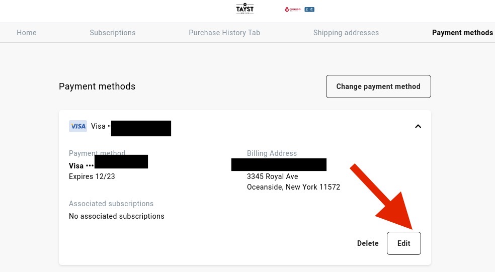Click the Billing Address label
The height and width of the screenshot is (272, 495).
click(272, 153)
